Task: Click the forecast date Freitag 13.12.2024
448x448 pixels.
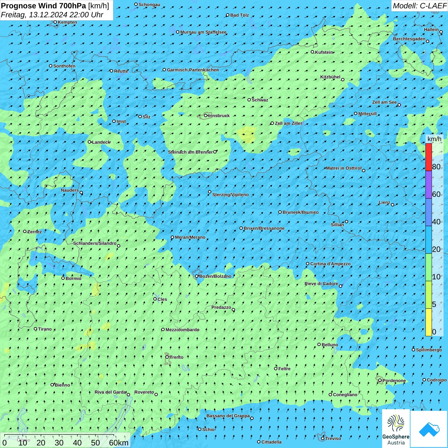Action: 52,15
